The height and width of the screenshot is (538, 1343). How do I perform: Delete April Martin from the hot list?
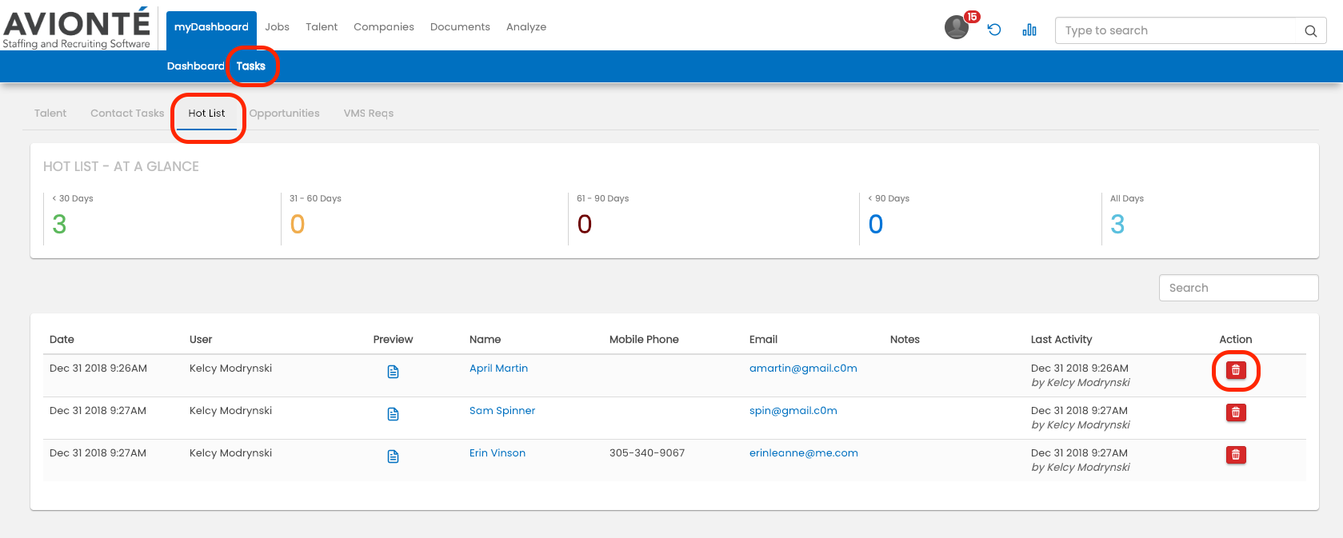(x=1236, y=370)
